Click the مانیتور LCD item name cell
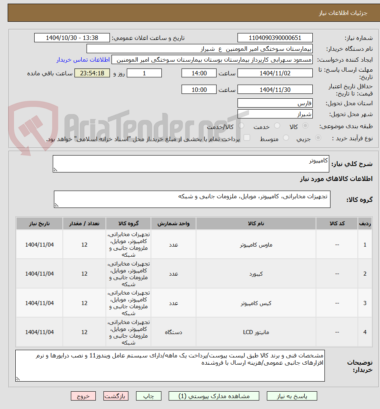The image size is (380, 409). pos(256,332)
